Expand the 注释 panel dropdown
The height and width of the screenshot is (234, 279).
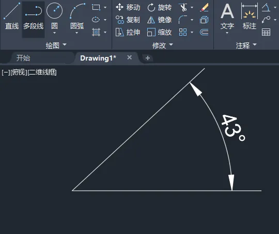coord(246,46)
